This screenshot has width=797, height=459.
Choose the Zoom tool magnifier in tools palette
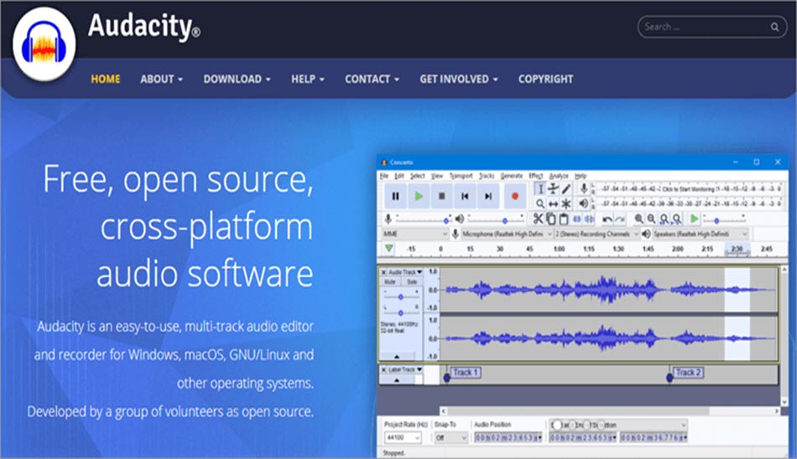point(539,204)
